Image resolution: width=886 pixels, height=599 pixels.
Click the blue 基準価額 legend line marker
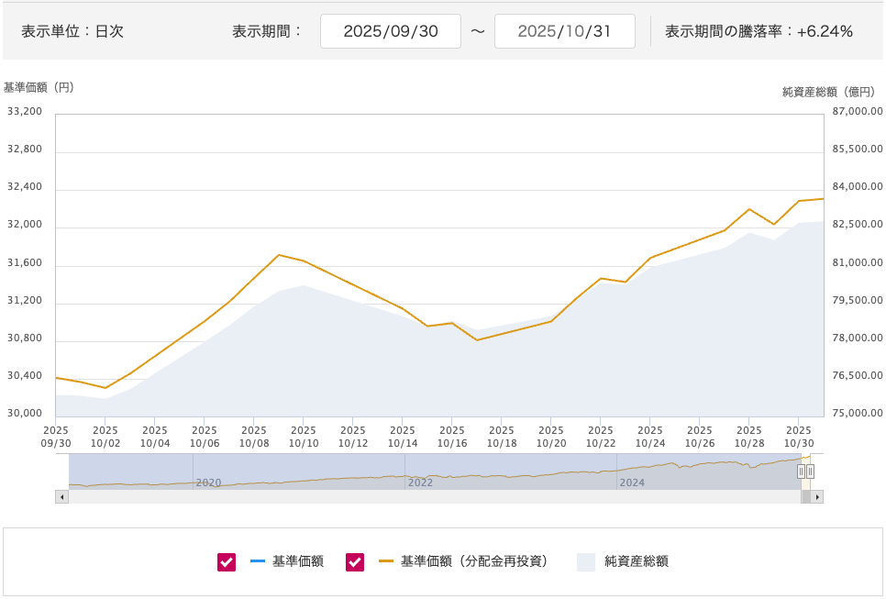[x=257, y=561]
